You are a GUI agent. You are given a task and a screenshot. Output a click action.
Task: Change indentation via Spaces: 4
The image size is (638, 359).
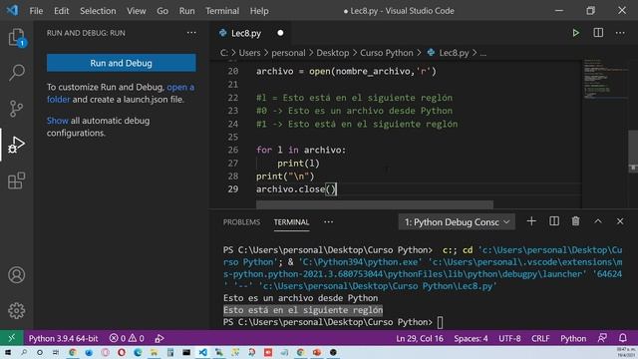[x=471, y=338]
